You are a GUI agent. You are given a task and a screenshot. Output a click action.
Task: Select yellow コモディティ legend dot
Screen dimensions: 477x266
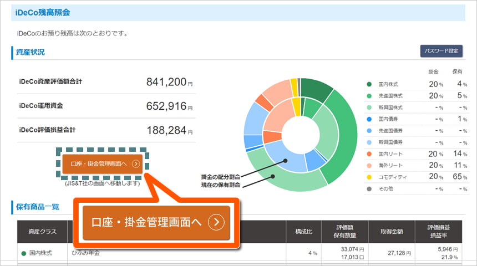coord(369,177)
